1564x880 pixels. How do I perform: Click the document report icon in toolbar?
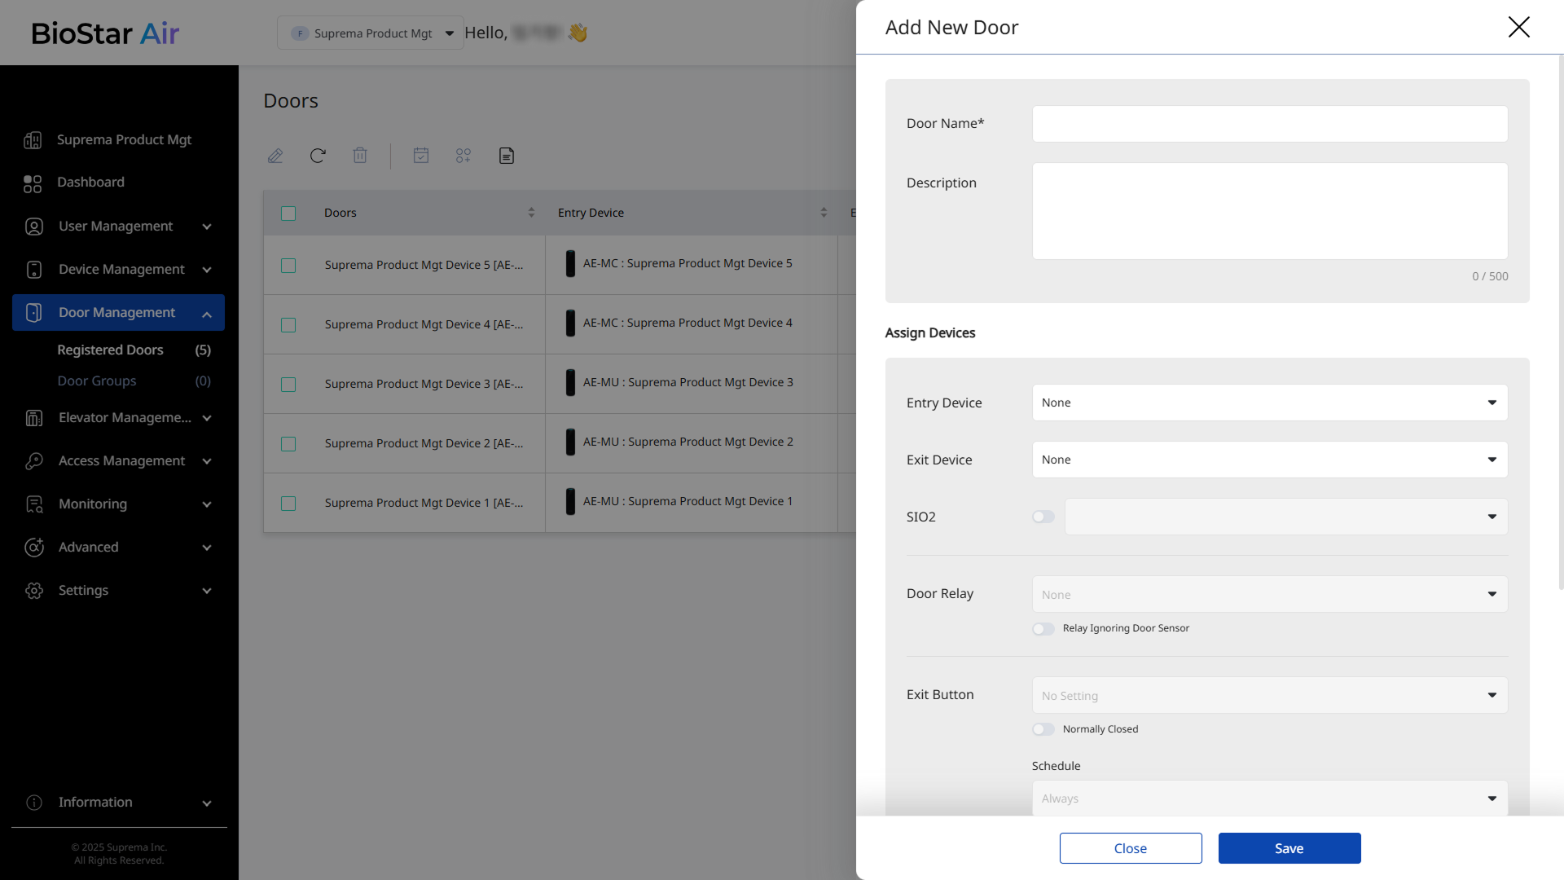(507, 156)
